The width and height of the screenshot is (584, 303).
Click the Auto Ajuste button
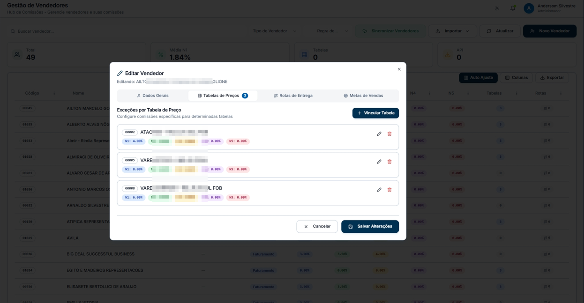478,78
